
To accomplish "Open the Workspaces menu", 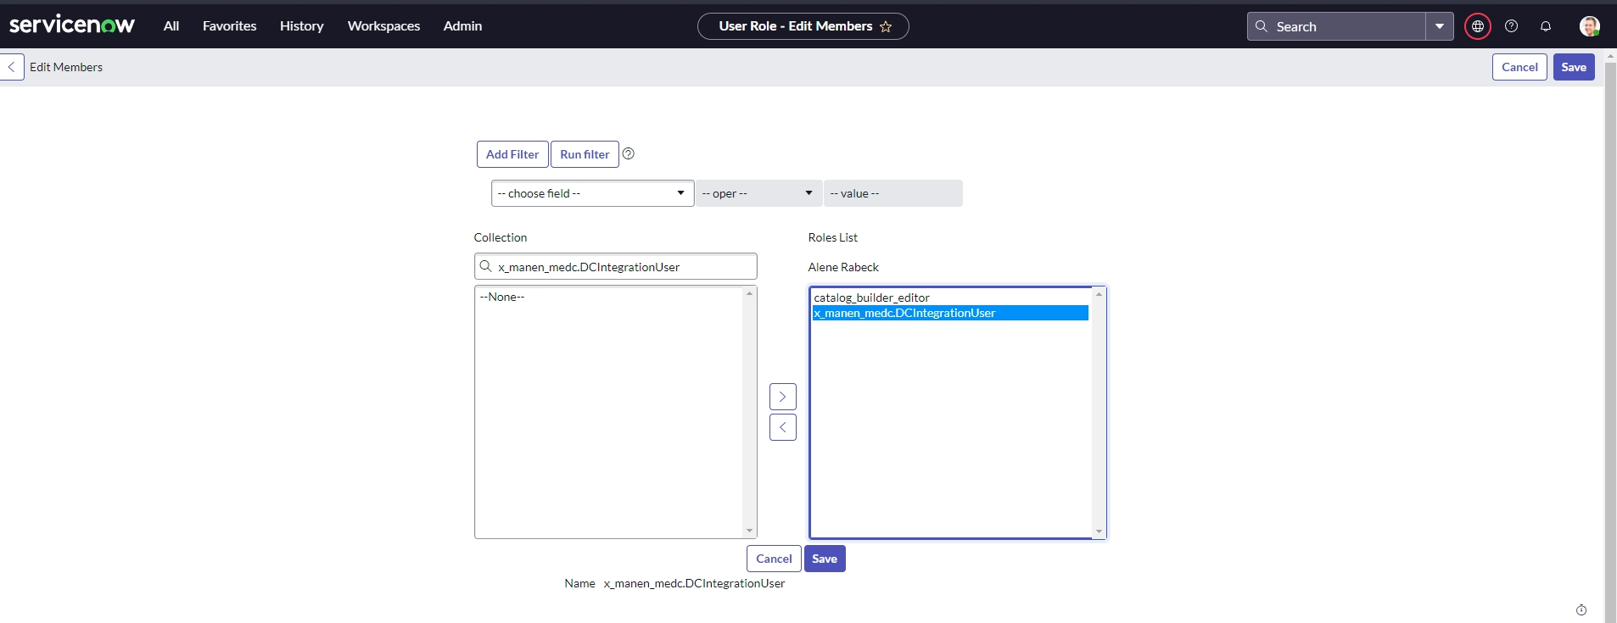I will [383, 26].
